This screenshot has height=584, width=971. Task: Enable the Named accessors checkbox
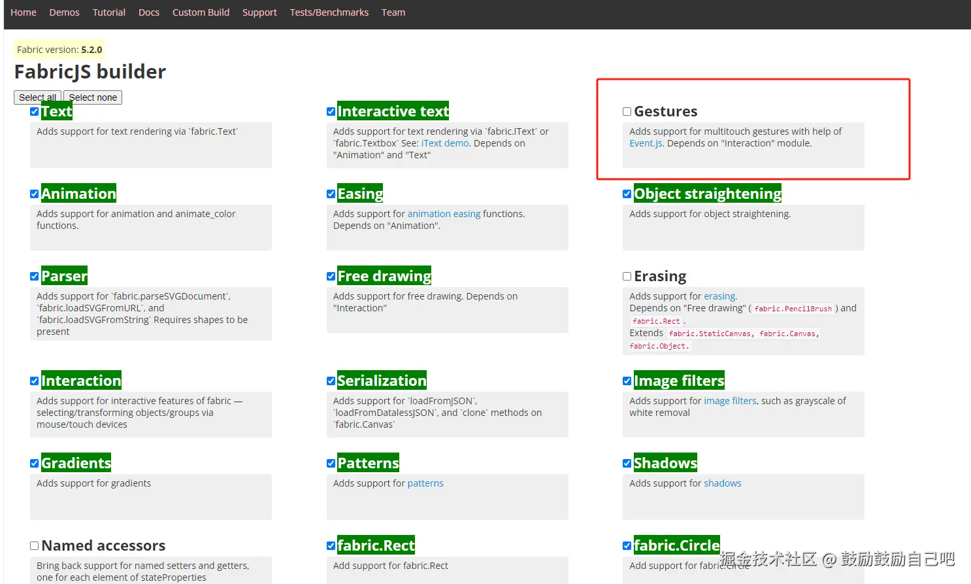34,546
